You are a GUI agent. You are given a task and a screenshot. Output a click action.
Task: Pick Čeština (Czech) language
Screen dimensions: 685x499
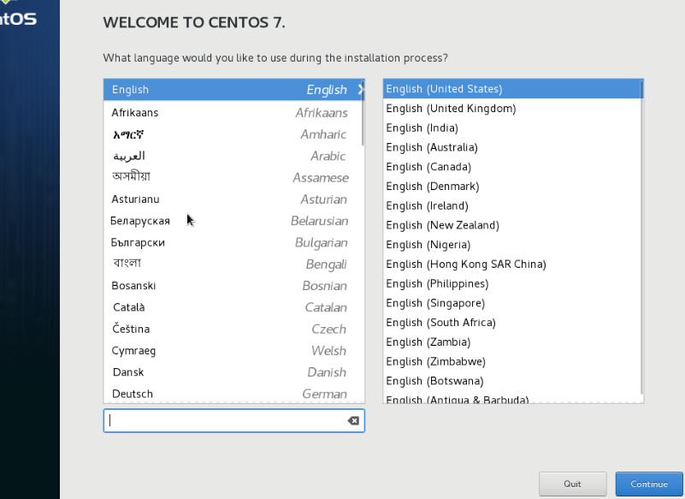point(233,330)
